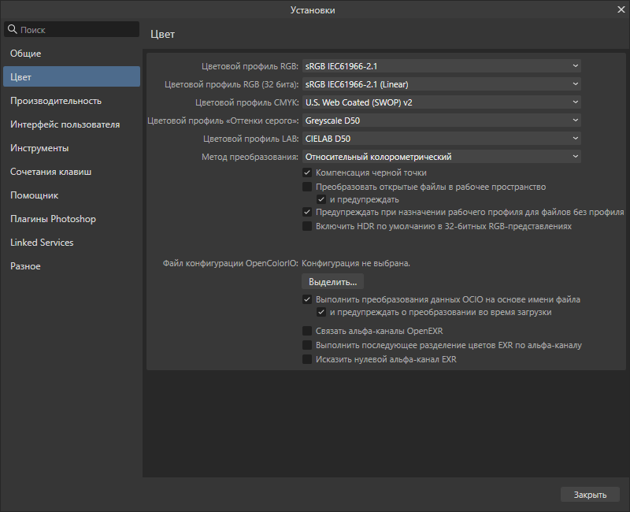Open Цветовой профиль LAB dropdown
The image size is (630, 512).
click(441, 139)
